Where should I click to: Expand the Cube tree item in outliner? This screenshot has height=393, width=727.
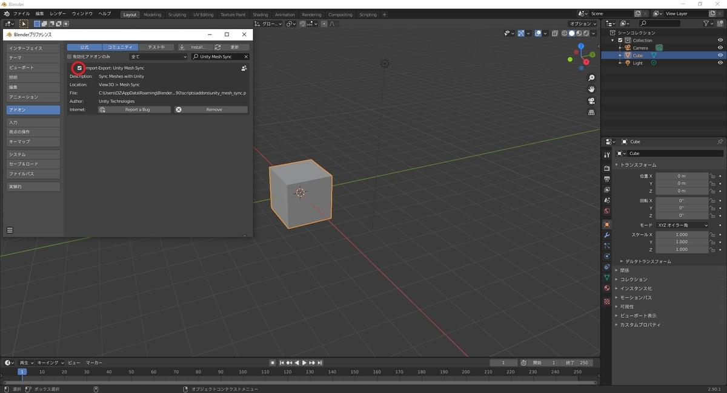coord(620,56)
